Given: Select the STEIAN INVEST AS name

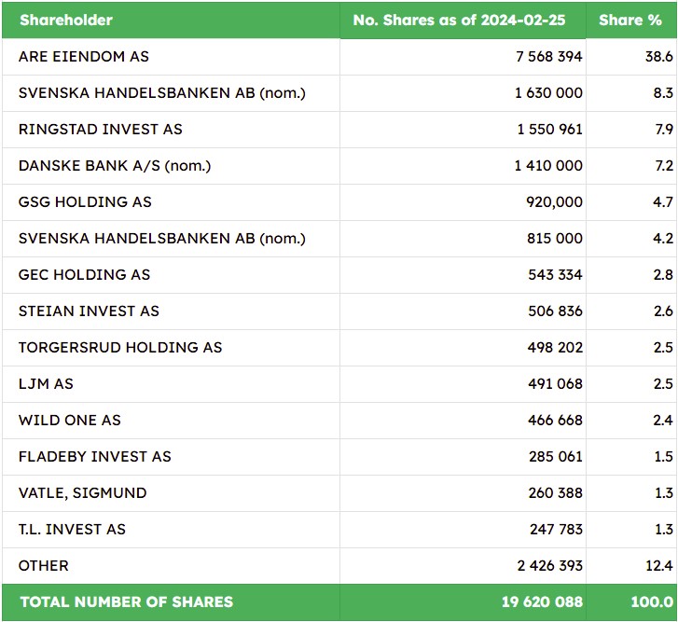Looking at the screenshot, I should (89, 311).
